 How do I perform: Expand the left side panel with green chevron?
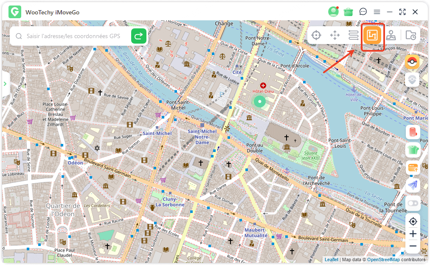tap(5, 84)
